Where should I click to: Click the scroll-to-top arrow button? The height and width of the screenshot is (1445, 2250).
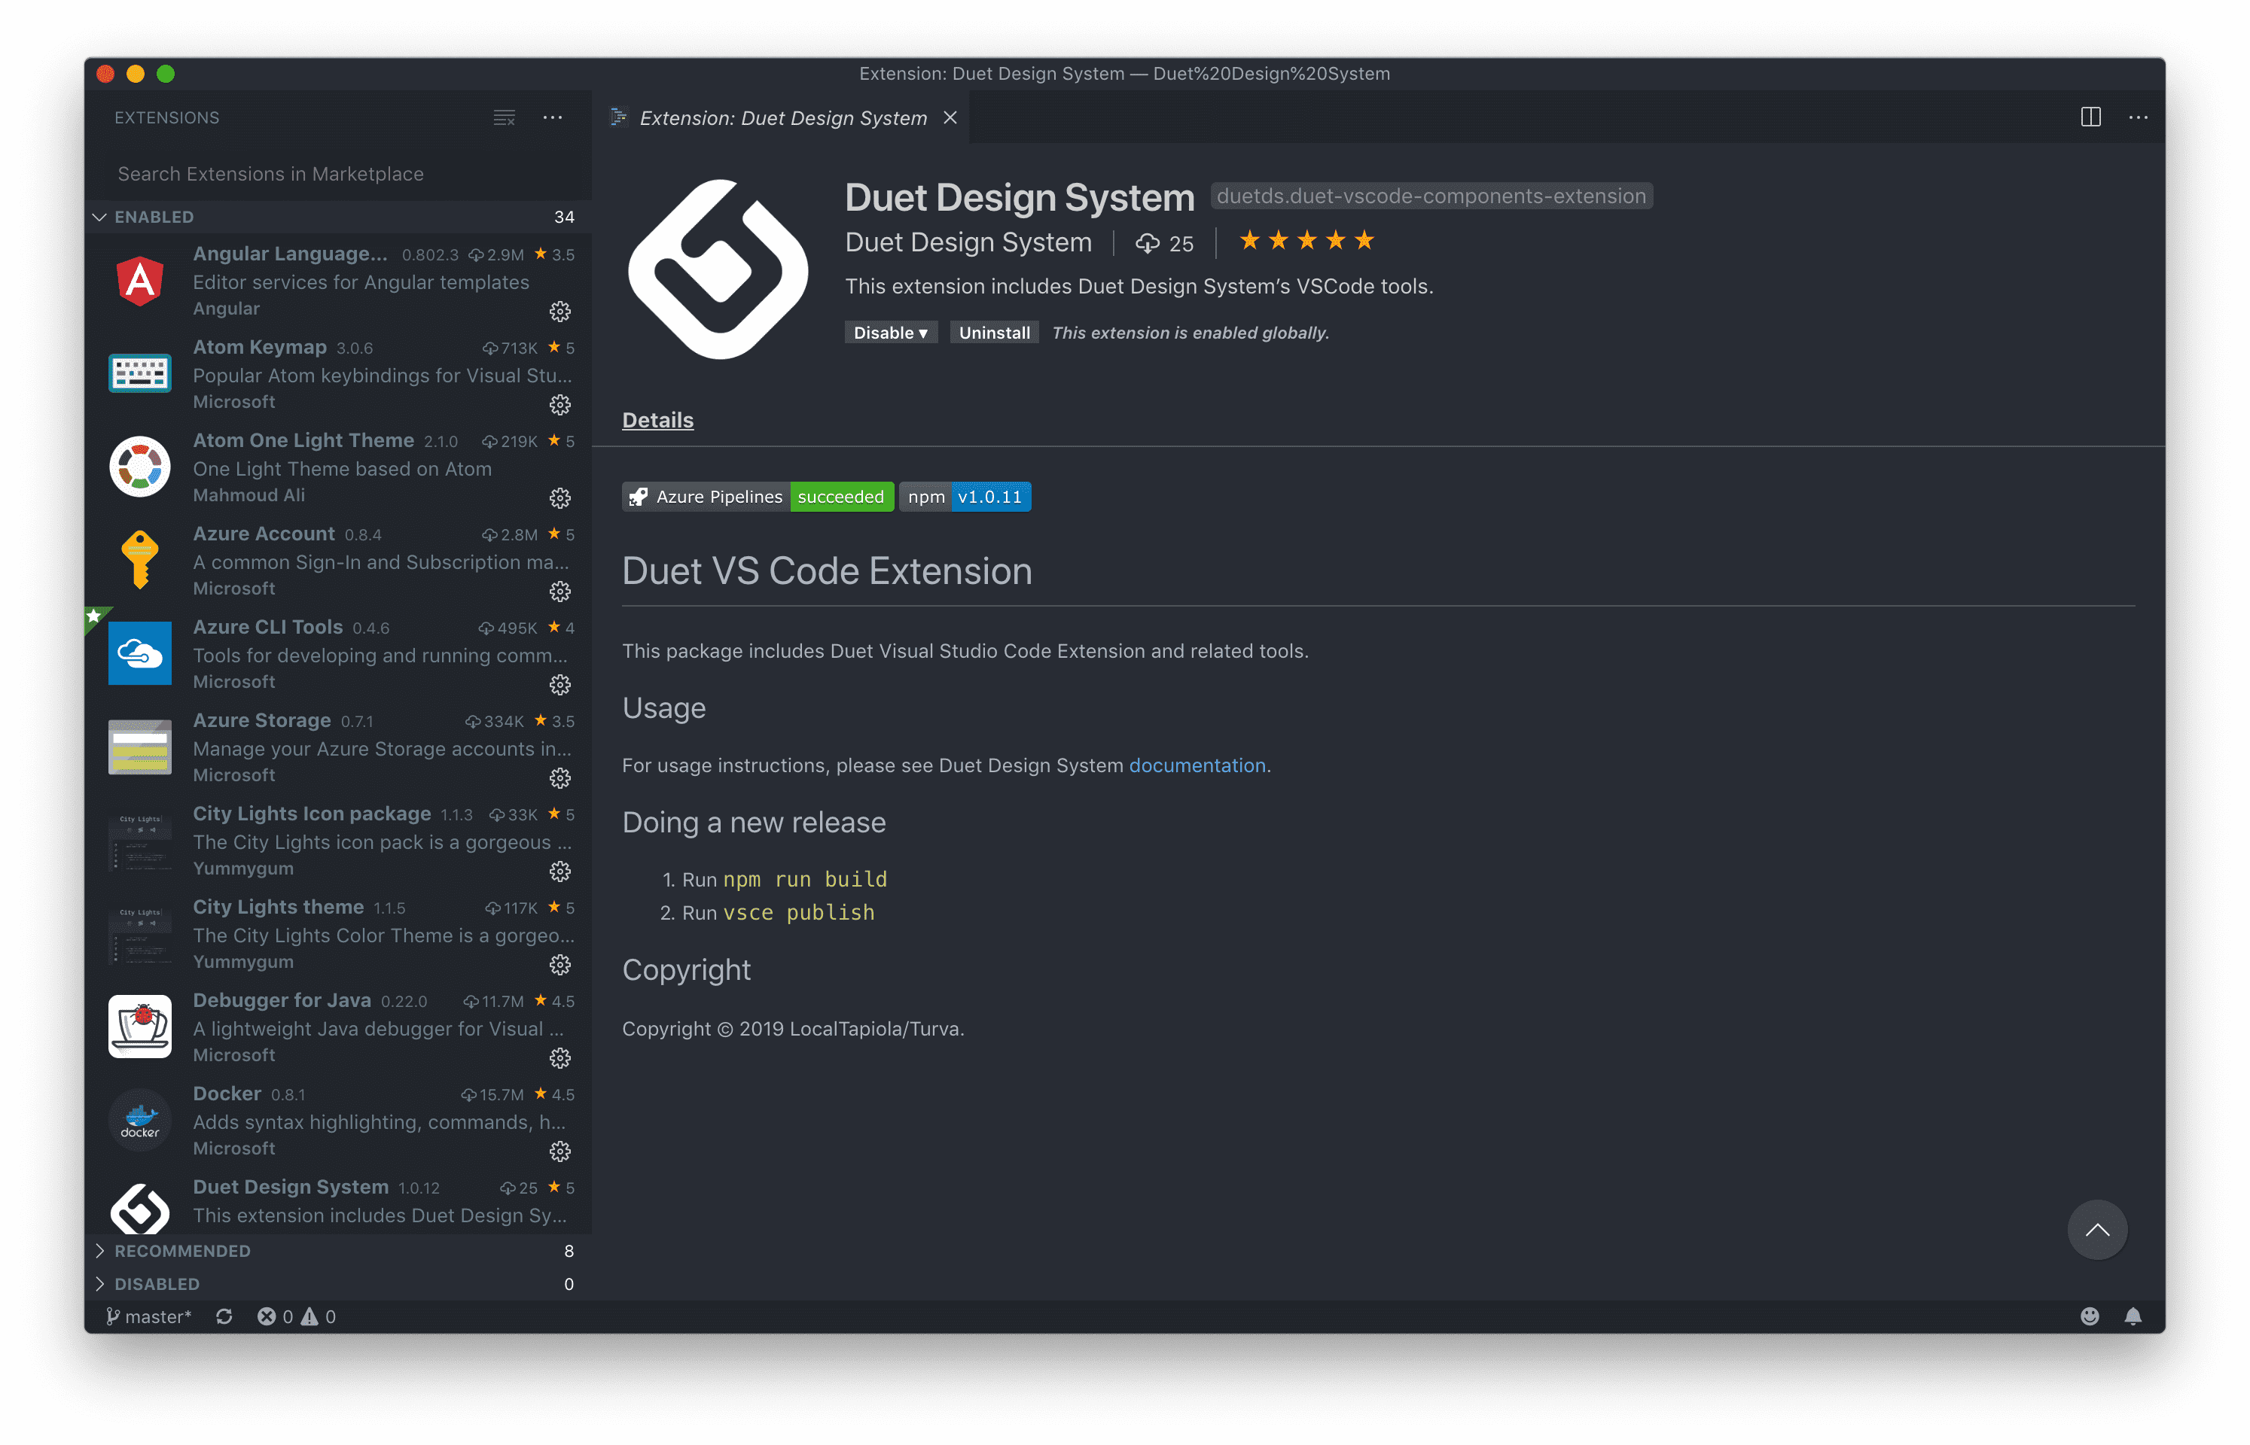click(2097, 1230)
